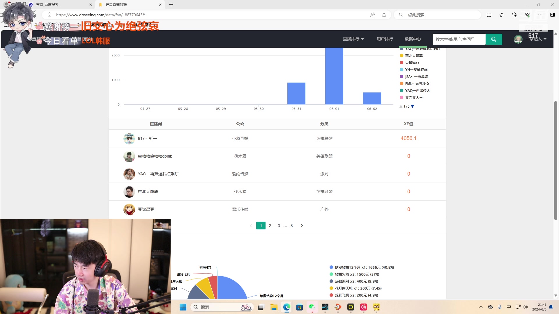Open YAQ一再难遇我点唱厅 streamer link

tap(158, 174)
